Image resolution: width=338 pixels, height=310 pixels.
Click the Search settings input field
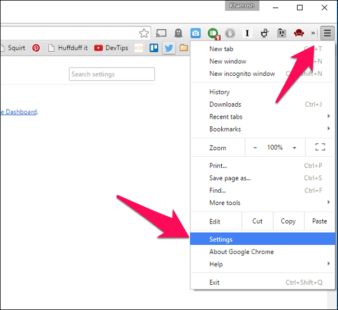112,74
